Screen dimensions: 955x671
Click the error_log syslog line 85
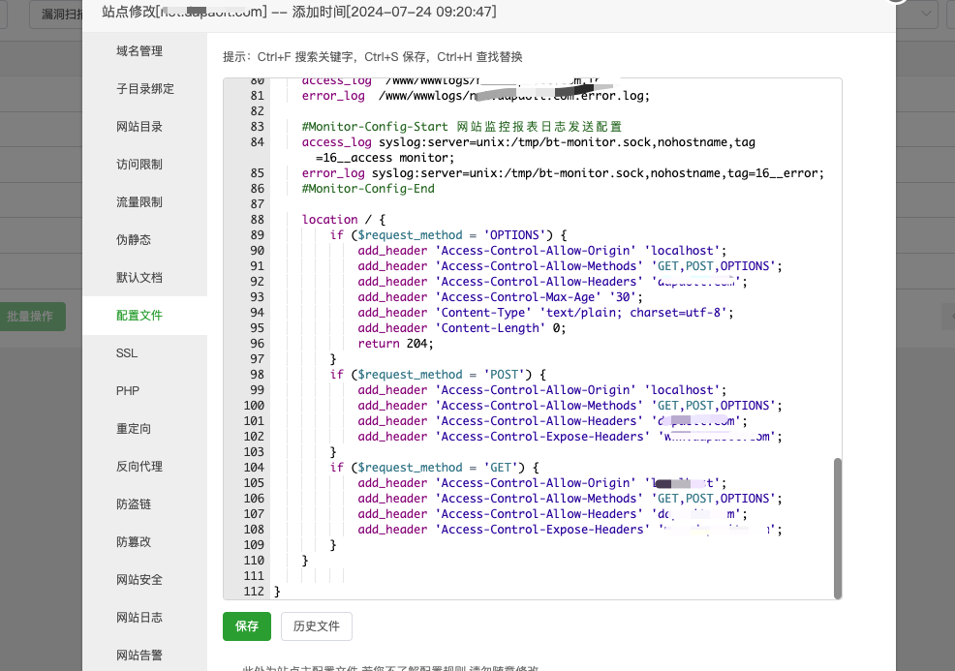[563, 173]
